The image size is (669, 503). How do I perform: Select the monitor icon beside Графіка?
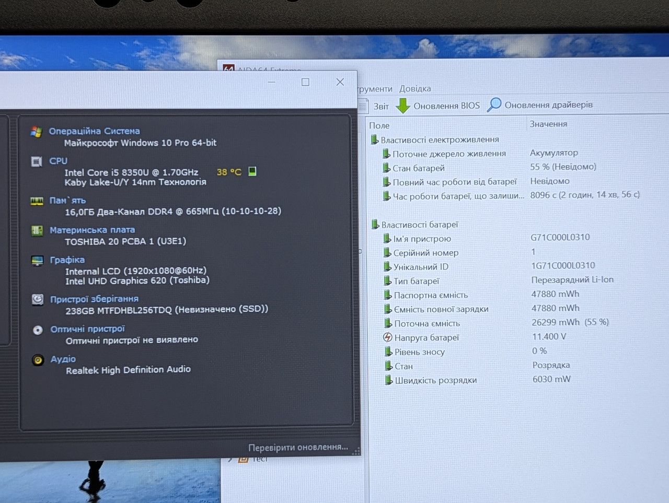(x=37, y=261)
